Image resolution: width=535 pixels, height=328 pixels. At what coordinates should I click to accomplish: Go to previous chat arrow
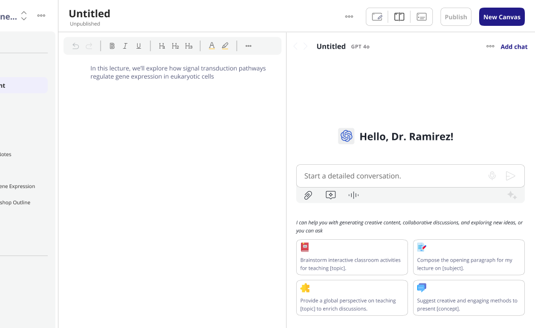[x=296, y=46]
